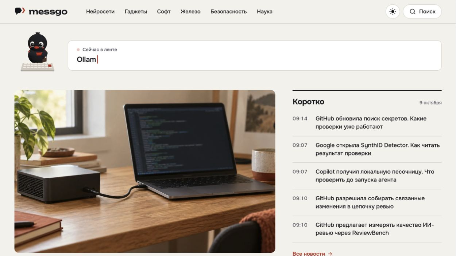Open the Железо section
Image resolution: width=456 pixels, height=256 pixels.
pyautogui.click(x=190, y=12)
